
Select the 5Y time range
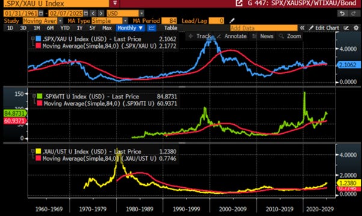[93, 28]
